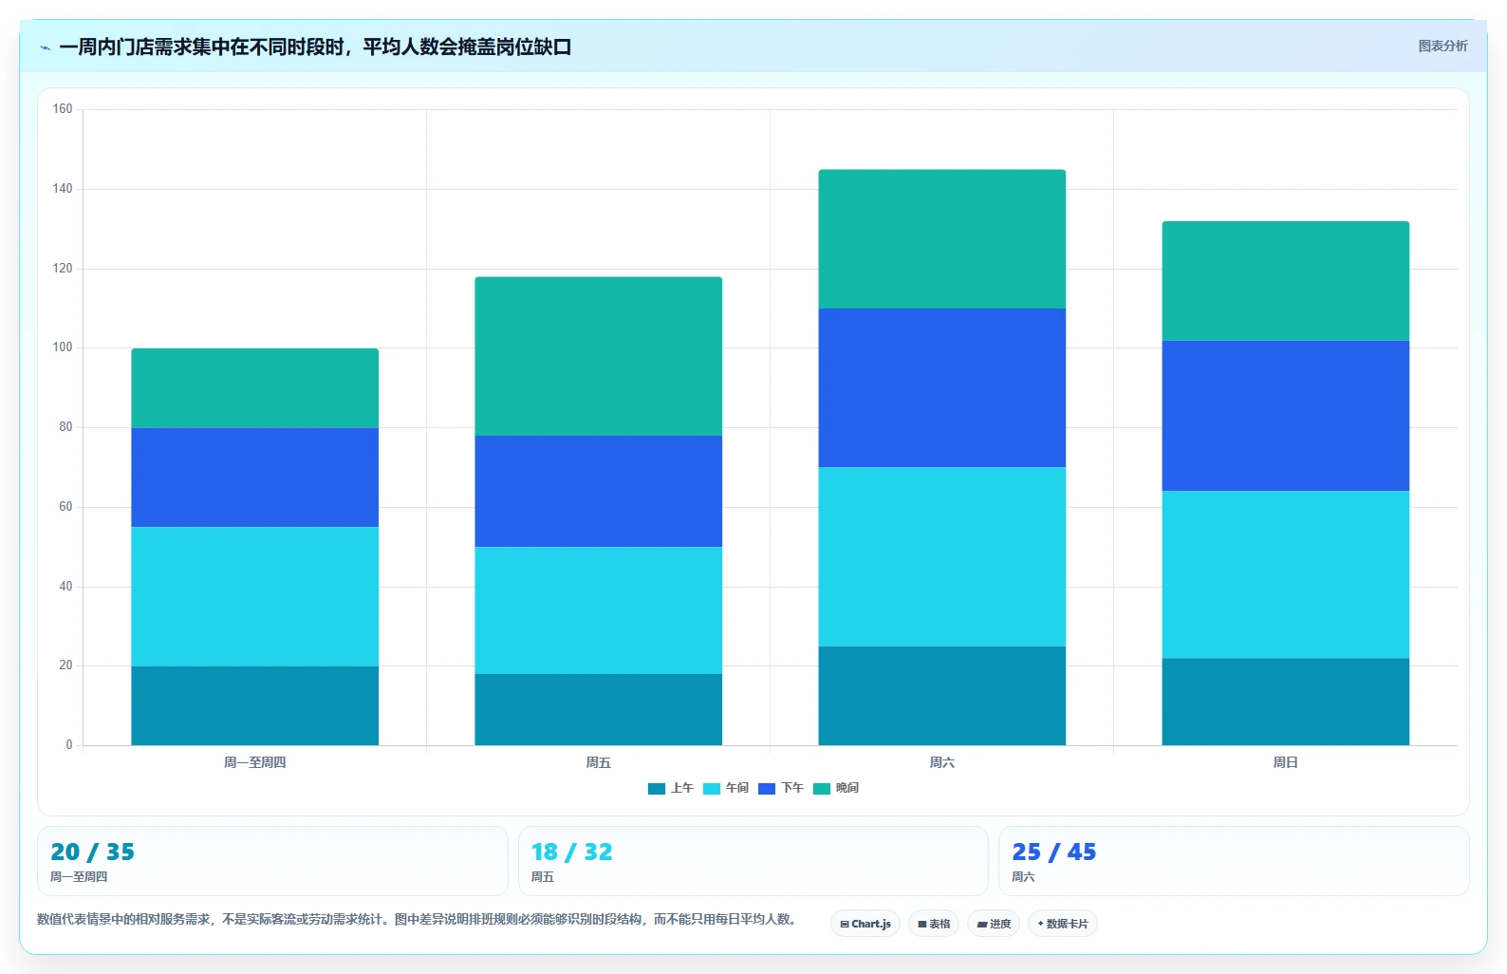1507x974 pixels.
Task: Click the 午间 segment of the 周日 bar
Action: tap(1286, 574)
